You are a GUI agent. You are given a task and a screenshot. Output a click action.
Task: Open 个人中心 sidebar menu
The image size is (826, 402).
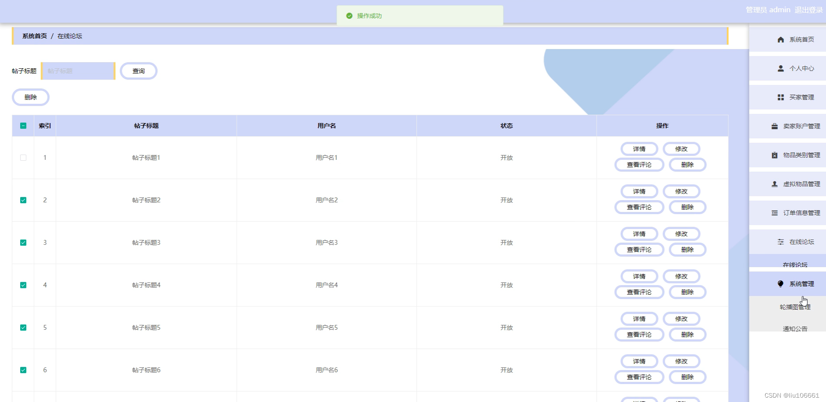pos(787,68)
